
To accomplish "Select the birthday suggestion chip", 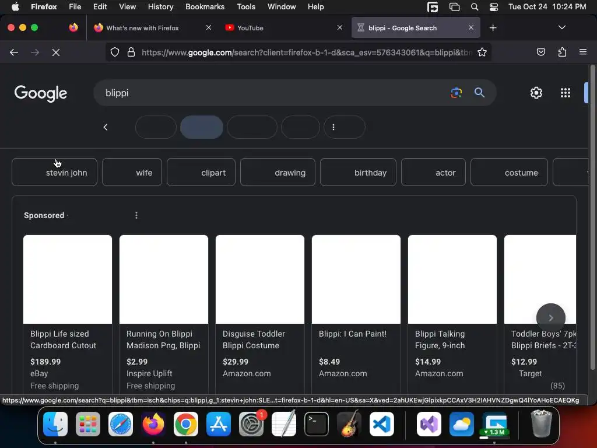I will pyautogui.click(x=358, y=172).
